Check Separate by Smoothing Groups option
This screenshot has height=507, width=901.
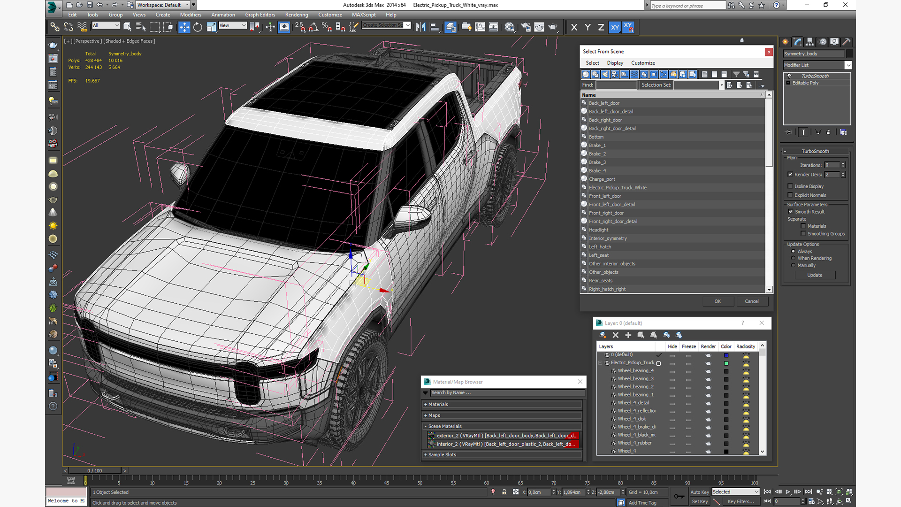coord(803,234)
